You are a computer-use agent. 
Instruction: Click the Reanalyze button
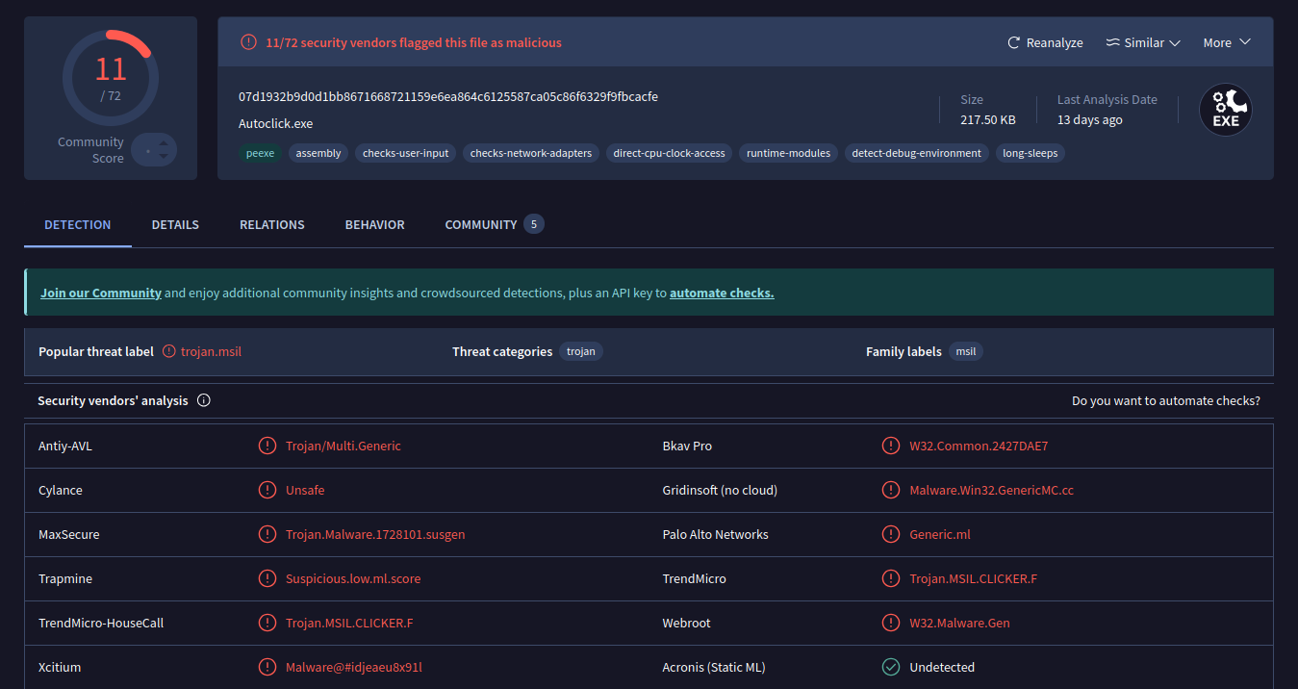pyautogui.click(x=1045, y=42)
